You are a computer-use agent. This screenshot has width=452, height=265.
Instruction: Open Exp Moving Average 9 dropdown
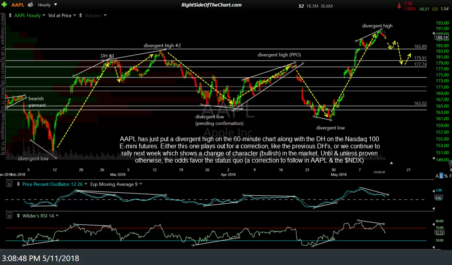click(141, 184)
